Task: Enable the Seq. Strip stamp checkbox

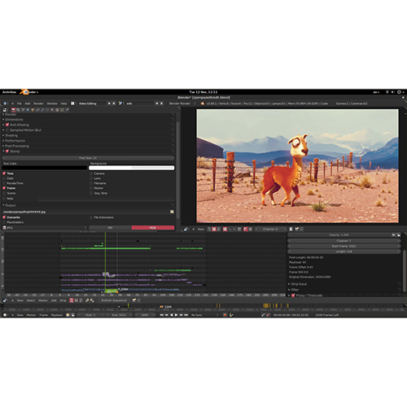Action: (91, 193)
